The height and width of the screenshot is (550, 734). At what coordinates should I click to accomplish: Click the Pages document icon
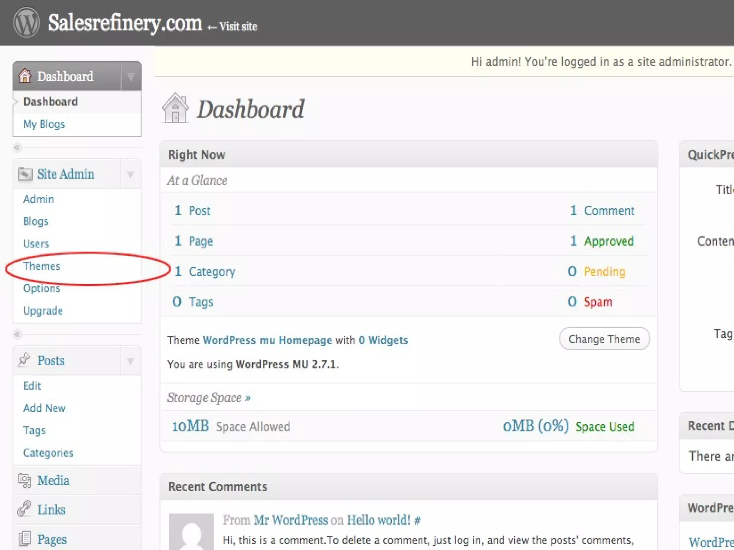(x=24, y=539)
